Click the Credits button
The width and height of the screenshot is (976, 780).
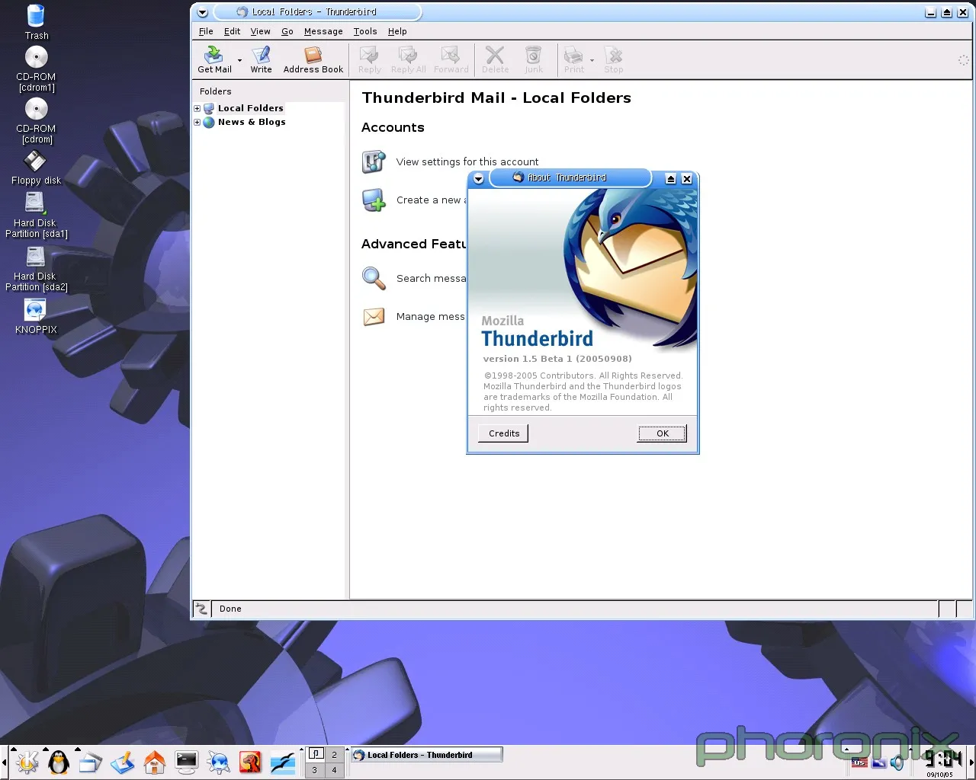[504, 433]
